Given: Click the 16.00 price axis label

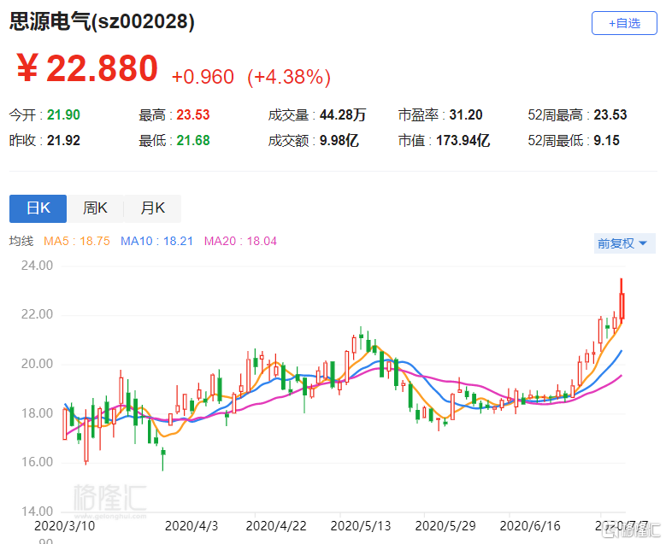Looking at the screenshot, I should click(37, 462).
